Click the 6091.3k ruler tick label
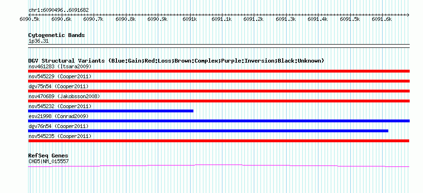This screenshot has height=193, width=423. coord(286,19)
